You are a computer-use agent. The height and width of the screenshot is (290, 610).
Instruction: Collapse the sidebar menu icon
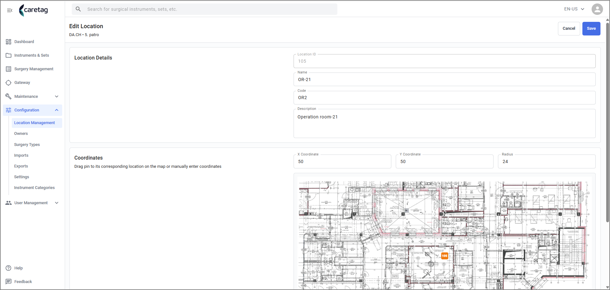[x=10, y=10]
